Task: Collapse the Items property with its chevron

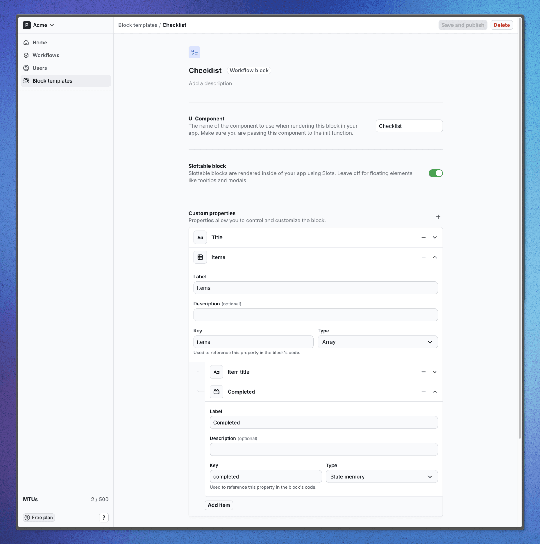Action: tap(434, 257)
